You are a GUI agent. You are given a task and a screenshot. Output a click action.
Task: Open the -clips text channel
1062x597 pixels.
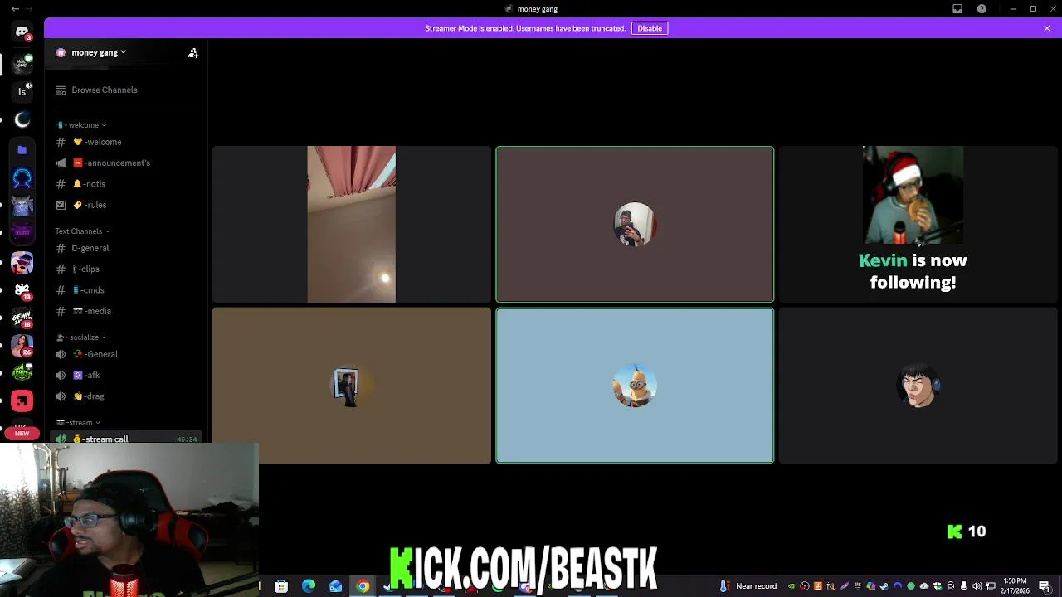coord(124,269)
